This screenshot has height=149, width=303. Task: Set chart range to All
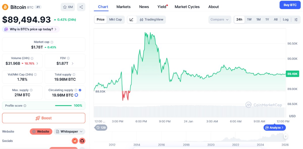click(x=276, y=20)
